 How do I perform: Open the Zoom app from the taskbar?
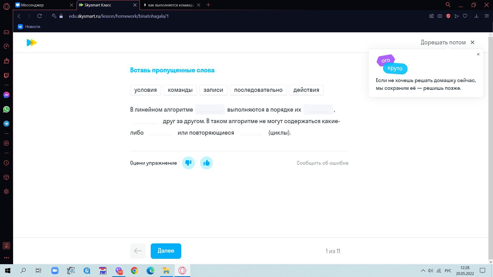pyautogui.click(x=55, y=271)
